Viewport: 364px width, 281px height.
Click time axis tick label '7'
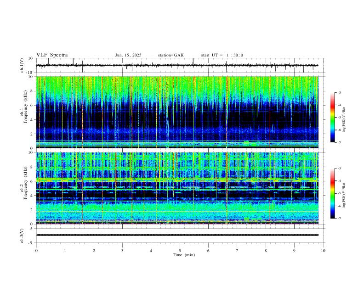237,251
